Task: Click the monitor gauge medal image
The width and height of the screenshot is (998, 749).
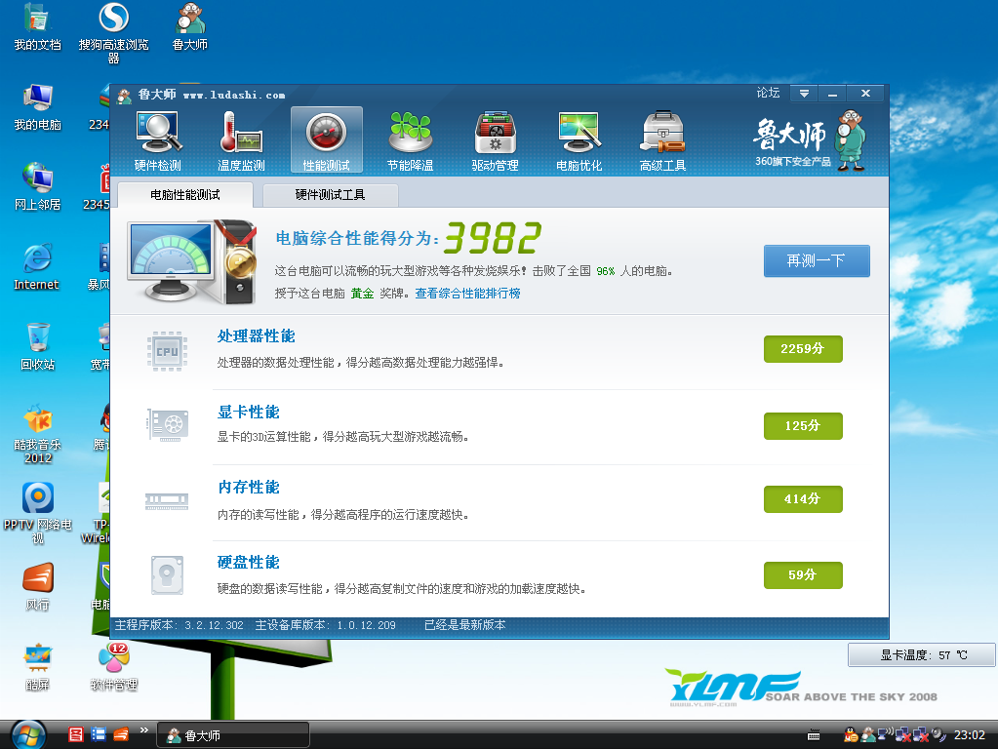Action: click(191, 261)
